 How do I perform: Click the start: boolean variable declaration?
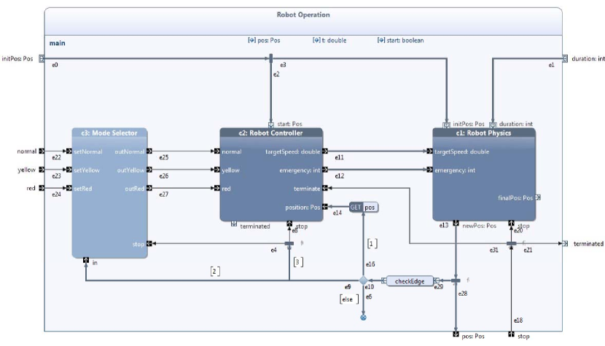[x=400, y=40]
